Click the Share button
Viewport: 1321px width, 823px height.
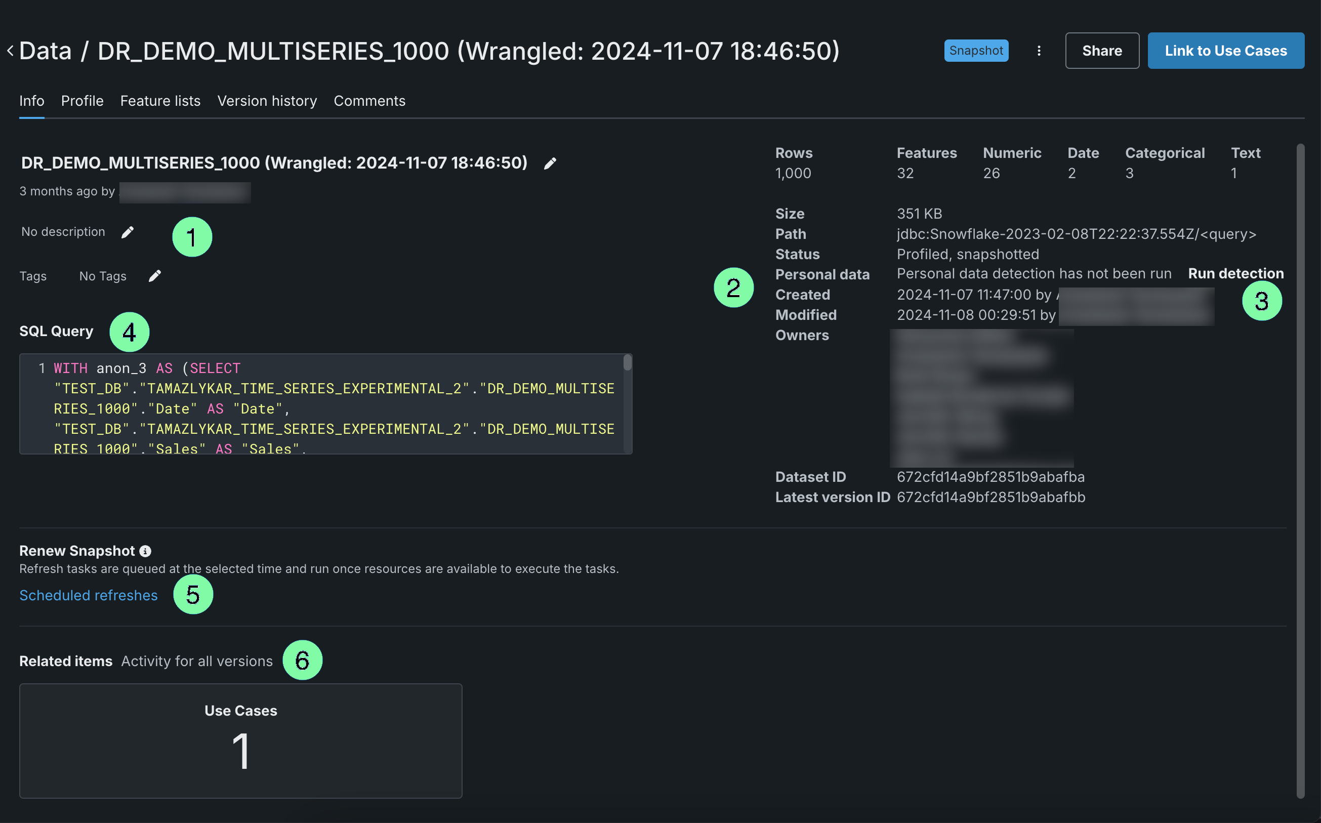[1102, 51]
